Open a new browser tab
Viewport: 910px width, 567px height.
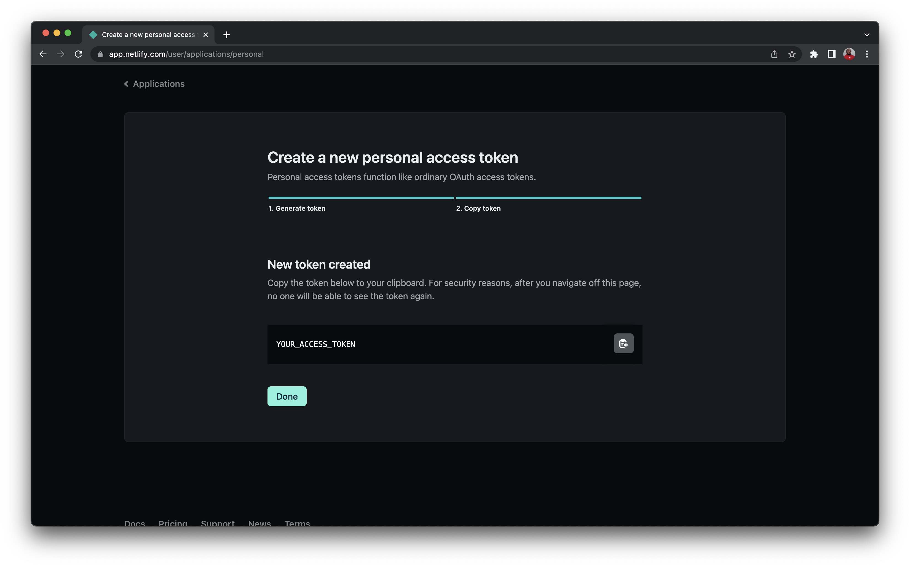226,34
